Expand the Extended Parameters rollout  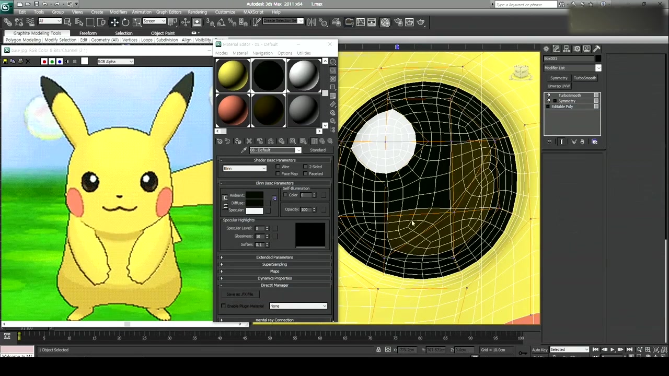(274, 257)
